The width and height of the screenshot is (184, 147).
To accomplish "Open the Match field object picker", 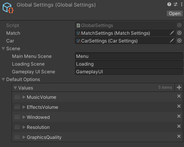I will [179, 33].
